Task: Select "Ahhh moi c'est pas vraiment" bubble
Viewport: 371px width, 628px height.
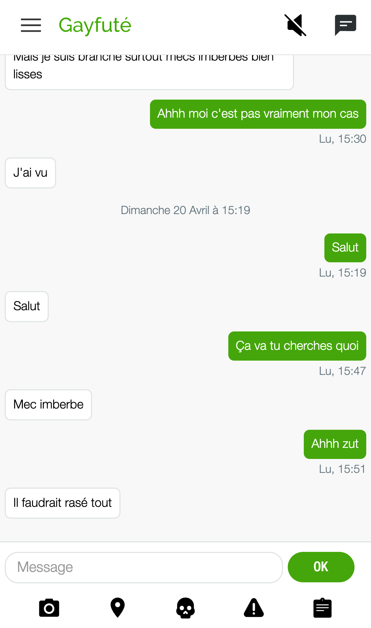Action: pos(258,114)
